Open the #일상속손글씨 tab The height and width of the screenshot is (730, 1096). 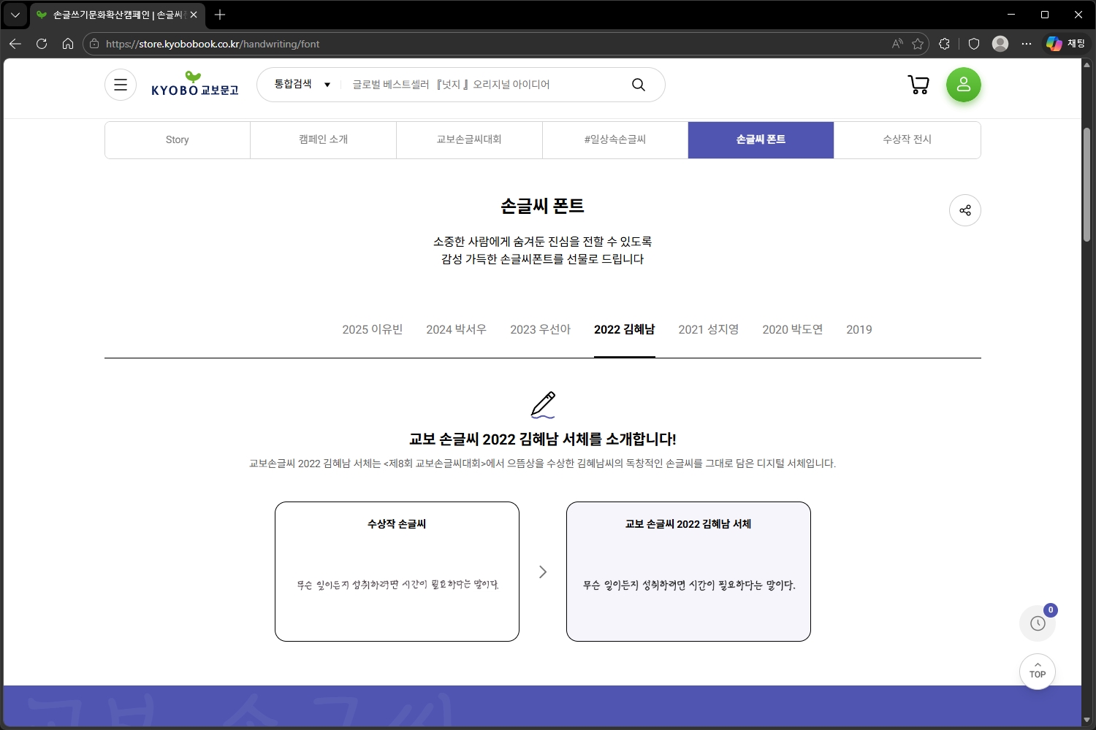tap(615, 139)
